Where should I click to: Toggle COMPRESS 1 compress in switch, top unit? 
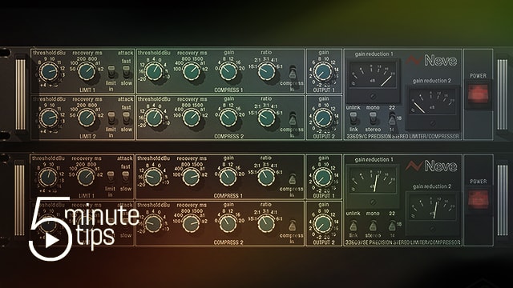click(x=293, y=73)
